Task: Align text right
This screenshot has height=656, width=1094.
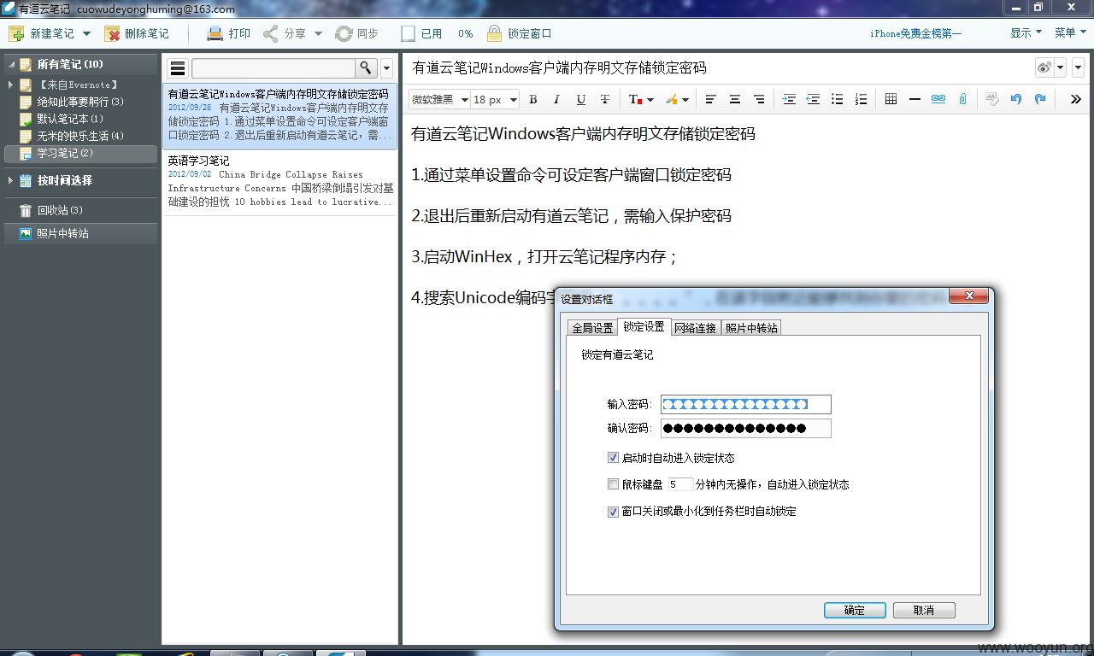Action: click(x=758, y=99)
